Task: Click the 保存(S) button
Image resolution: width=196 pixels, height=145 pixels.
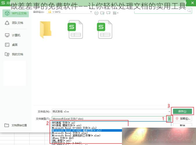Action: (182, 111)
